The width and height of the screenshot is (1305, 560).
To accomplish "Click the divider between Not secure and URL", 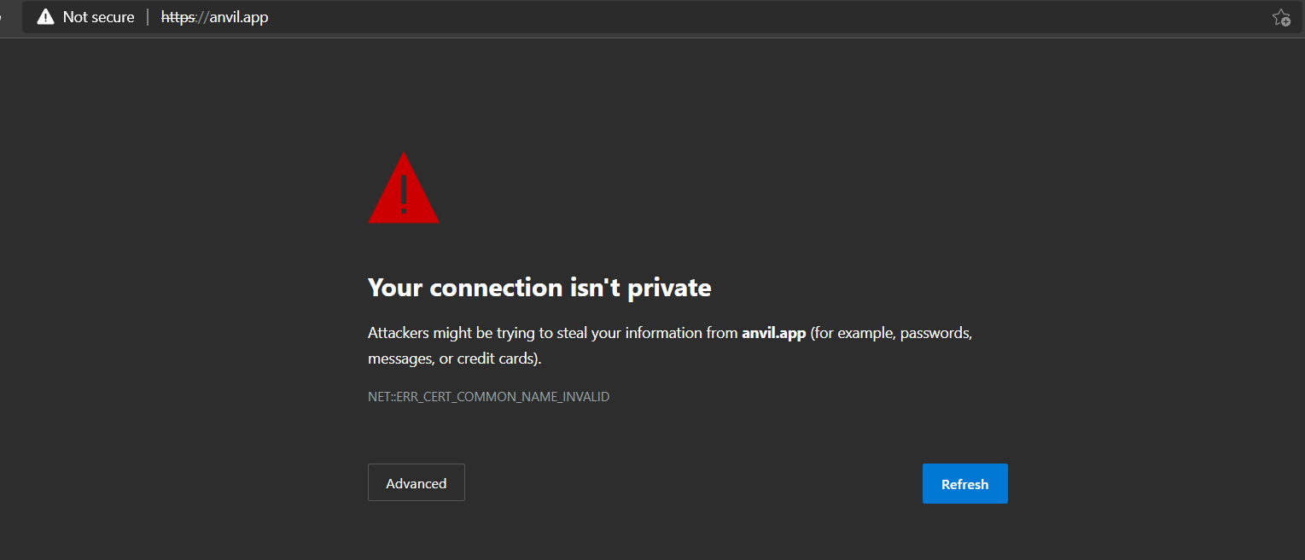I will 148,17.
